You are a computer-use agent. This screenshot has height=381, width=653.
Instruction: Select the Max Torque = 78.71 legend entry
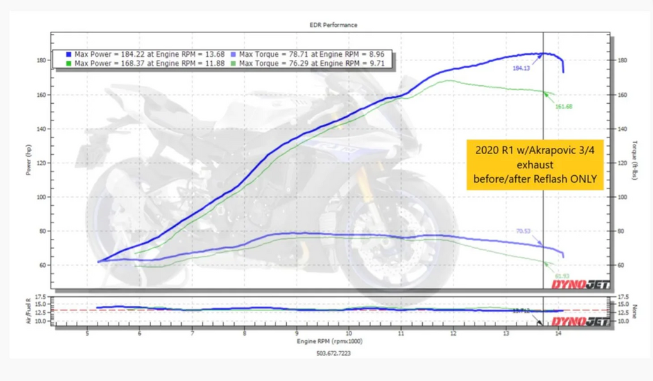311,56
